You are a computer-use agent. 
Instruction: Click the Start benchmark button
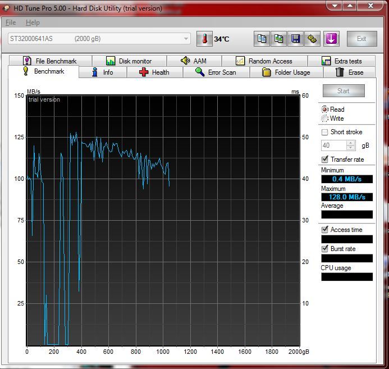pos(344,91)
